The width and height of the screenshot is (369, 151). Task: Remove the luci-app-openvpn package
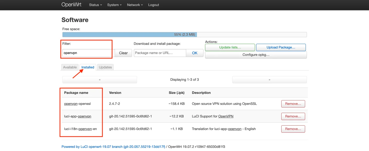point(293,116)
